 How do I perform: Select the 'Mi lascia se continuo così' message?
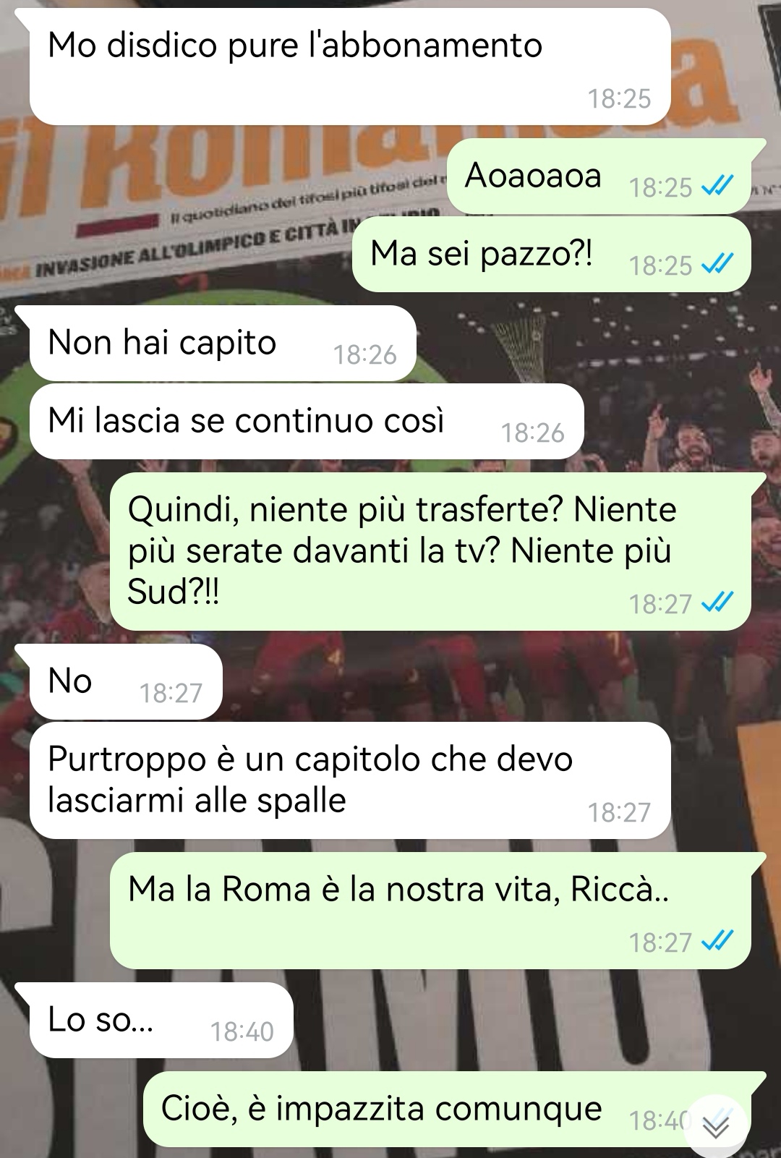[307, 421]
